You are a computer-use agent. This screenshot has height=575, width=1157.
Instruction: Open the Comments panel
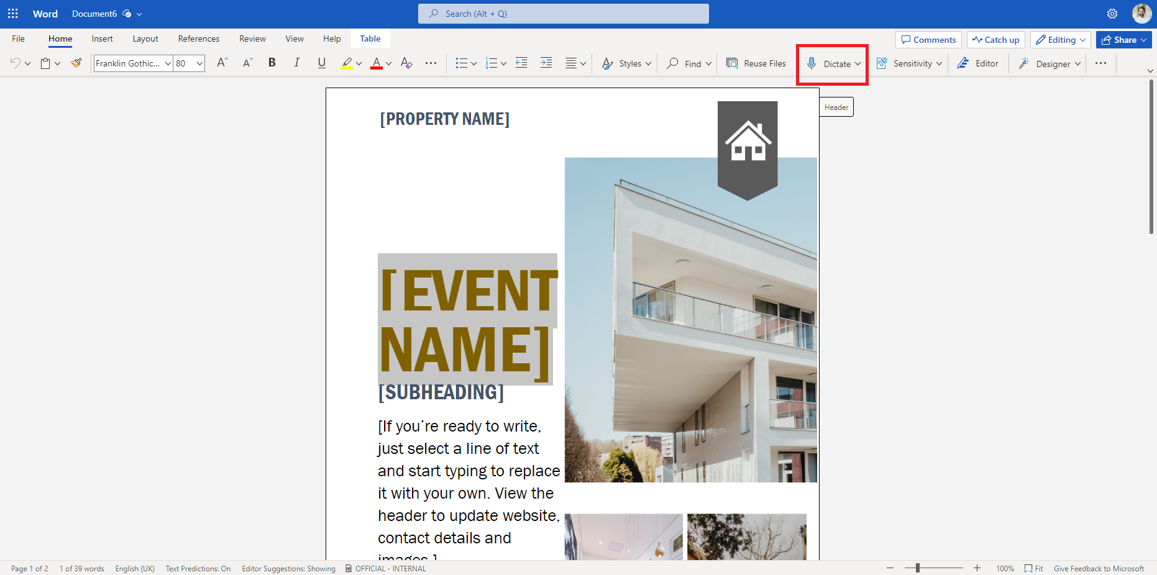pos(928,39)
